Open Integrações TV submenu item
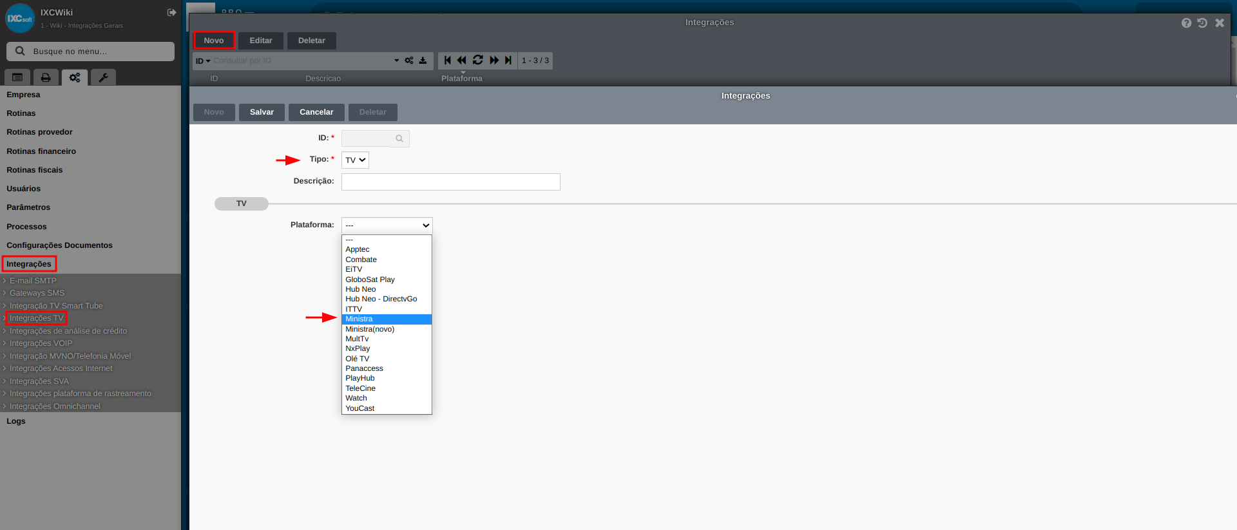The width and height of the screenshot is (1237, 530). 36,318
